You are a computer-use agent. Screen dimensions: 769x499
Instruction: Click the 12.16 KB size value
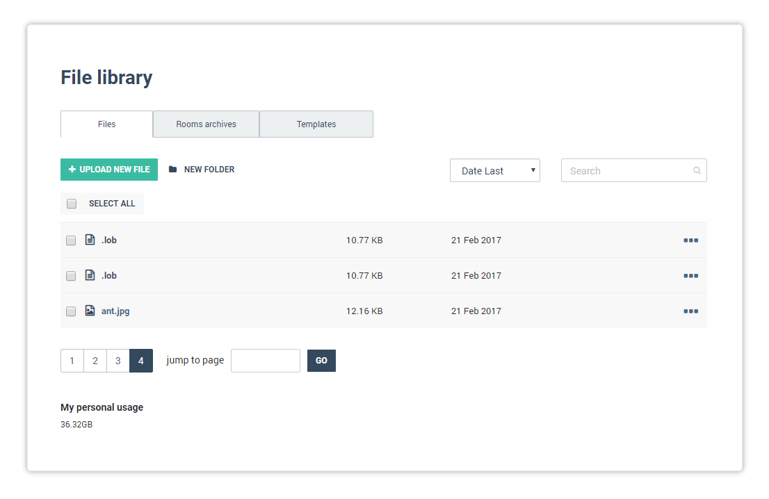[364, 311]
